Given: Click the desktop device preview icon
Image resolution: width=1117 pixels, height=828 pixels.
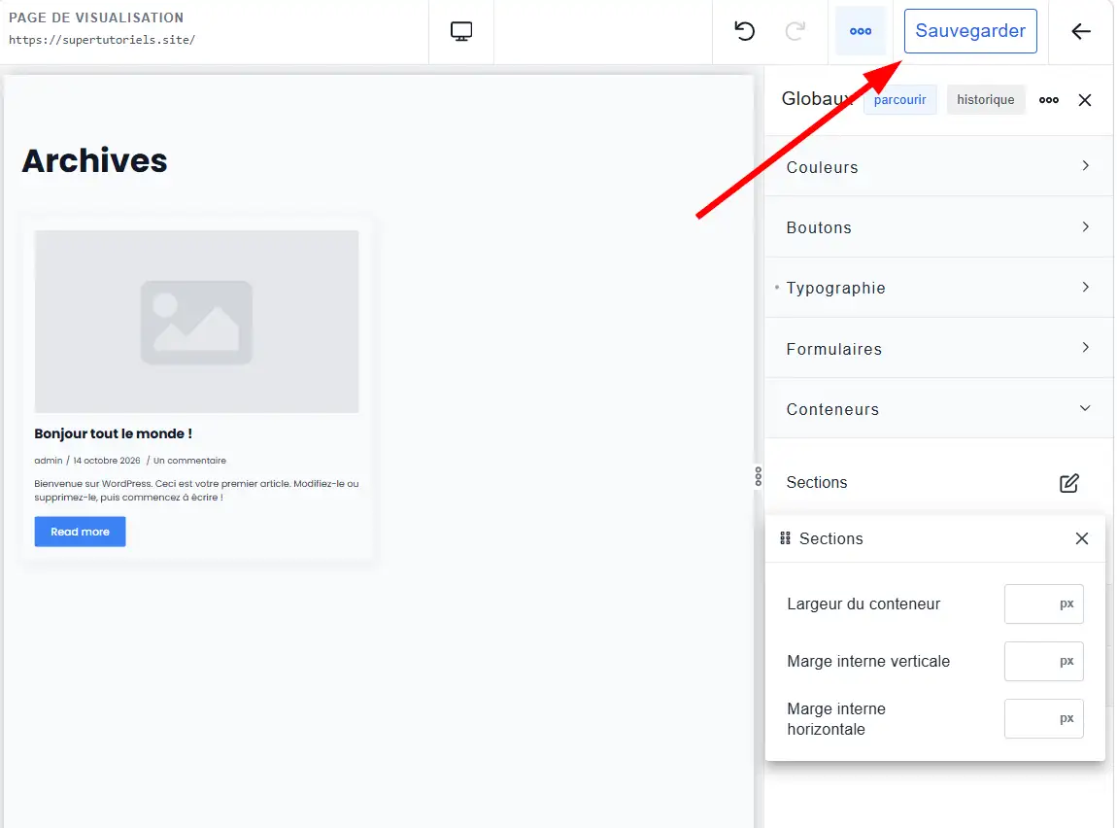Looking at the screenshot, I should pyautogui.click(x=461, y=31).
